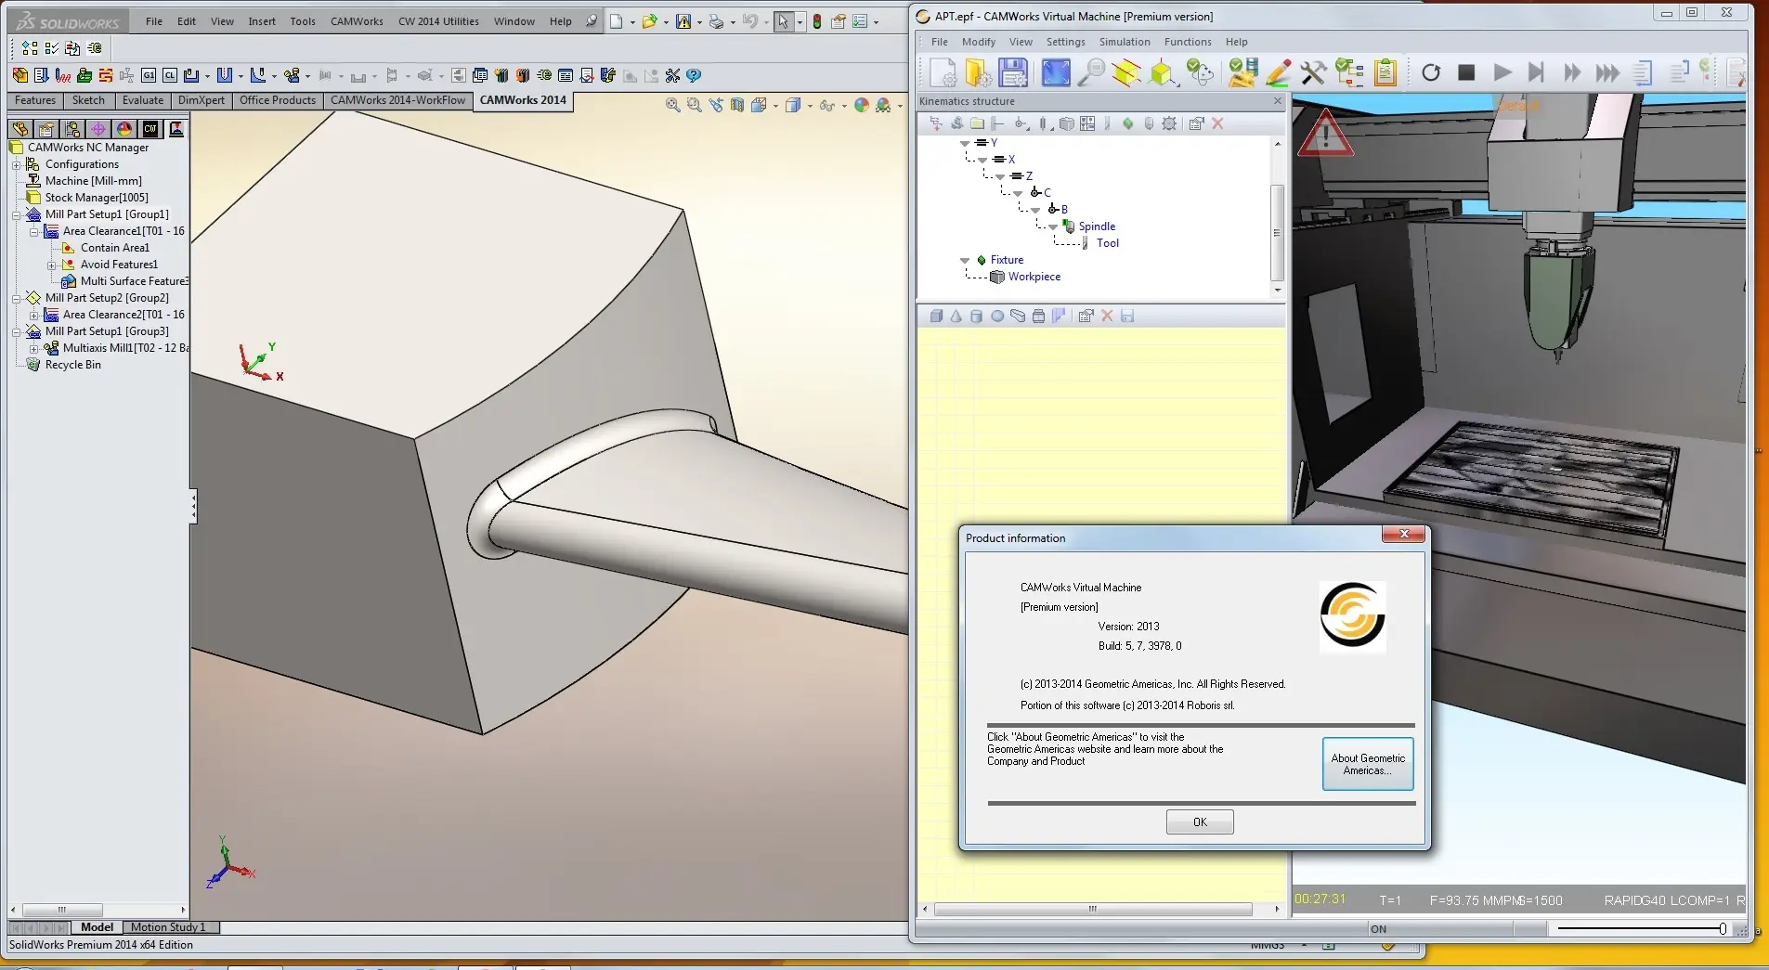The height and width of the screenshot is (970, 1769).
Task: Switch to the CAMWorks 2014-WorkFlow tab
Action: tap(397, 100)
